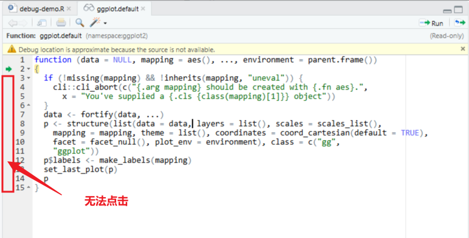The height and width of the screenshot is (238, 469).
Task: Close the ggplot.default tab
Action: 143,9
